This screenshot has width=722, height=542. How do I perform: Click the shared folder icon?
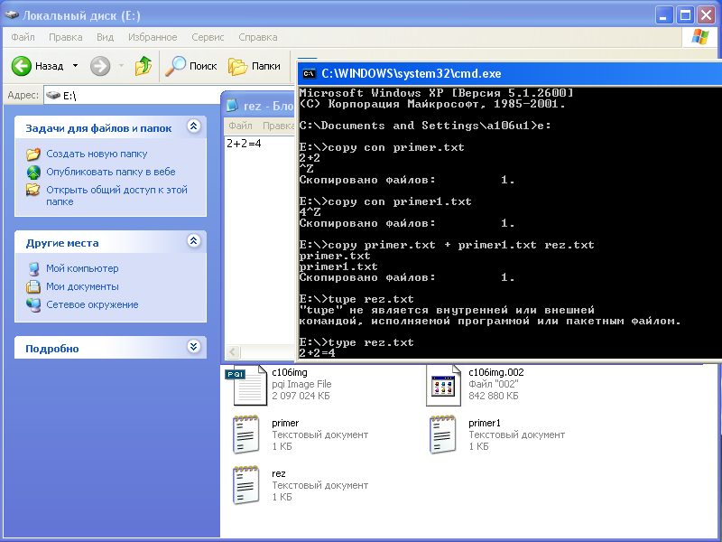[x=33, y=190]
